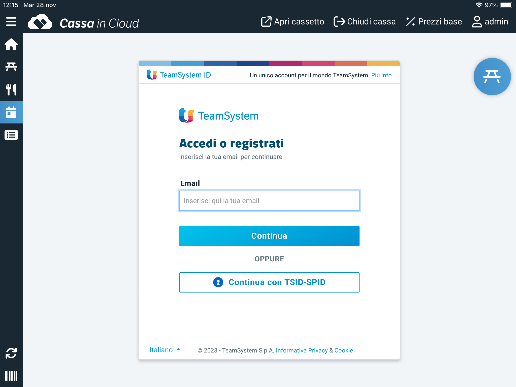516x387 pixels.
Task: Click Chiudi cassa in top bar
Action: coord(364,22)
